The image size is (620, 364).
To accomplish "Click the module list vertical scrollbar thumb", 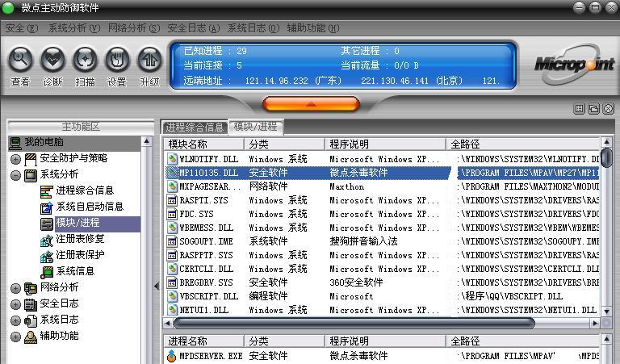I will (x=606, y=157).
